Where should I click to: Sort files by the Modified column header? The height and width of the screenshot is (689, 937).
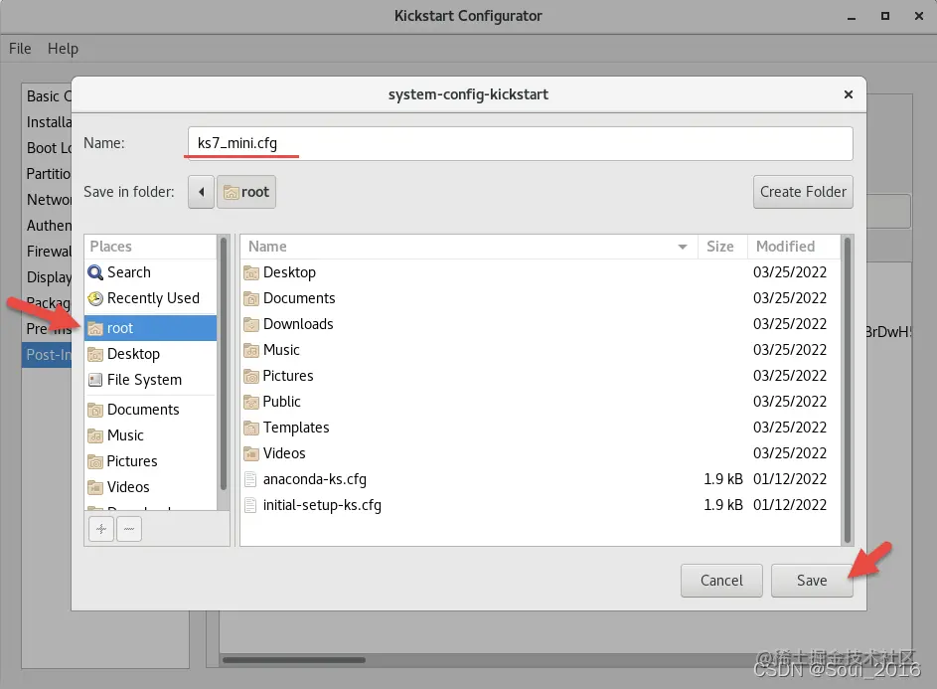pyautogui.click(x=794, y=247)
